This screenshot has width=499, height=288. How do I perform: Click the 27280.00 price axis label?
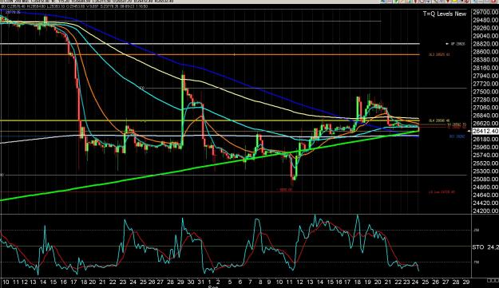pyautogui.click(x=485, y=100)
